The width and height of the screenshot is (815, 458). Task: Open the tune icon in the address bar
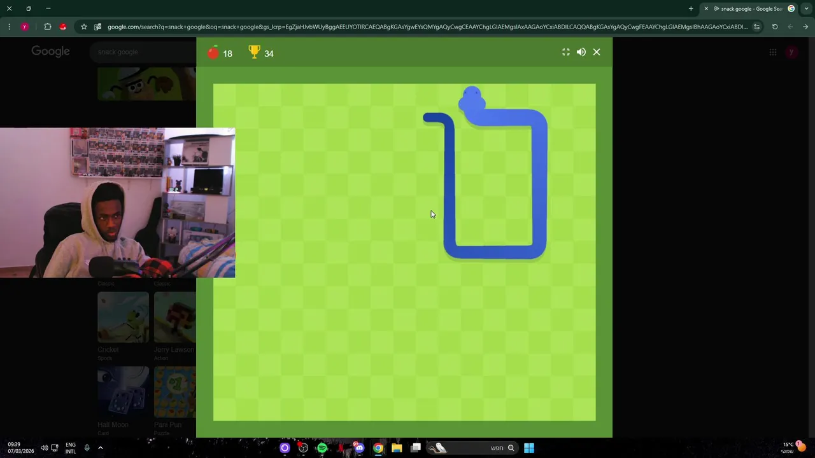(x=756, y=27)
